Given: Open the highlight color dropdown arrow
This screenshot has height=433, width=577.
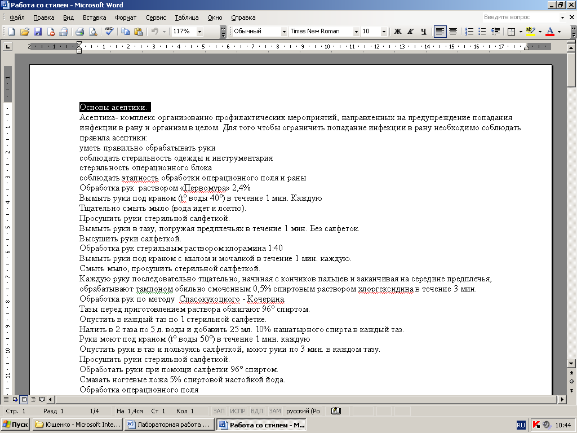Looking at the screenshot, I should [540, 32].
